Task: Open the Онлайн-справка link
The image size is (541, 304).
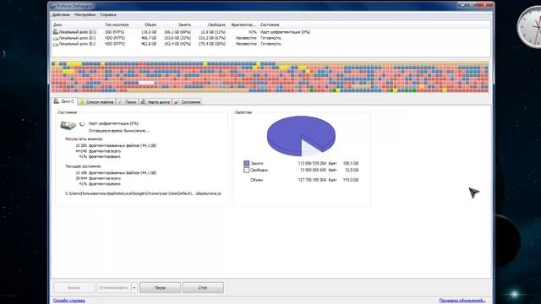Action: click(69, 301)
